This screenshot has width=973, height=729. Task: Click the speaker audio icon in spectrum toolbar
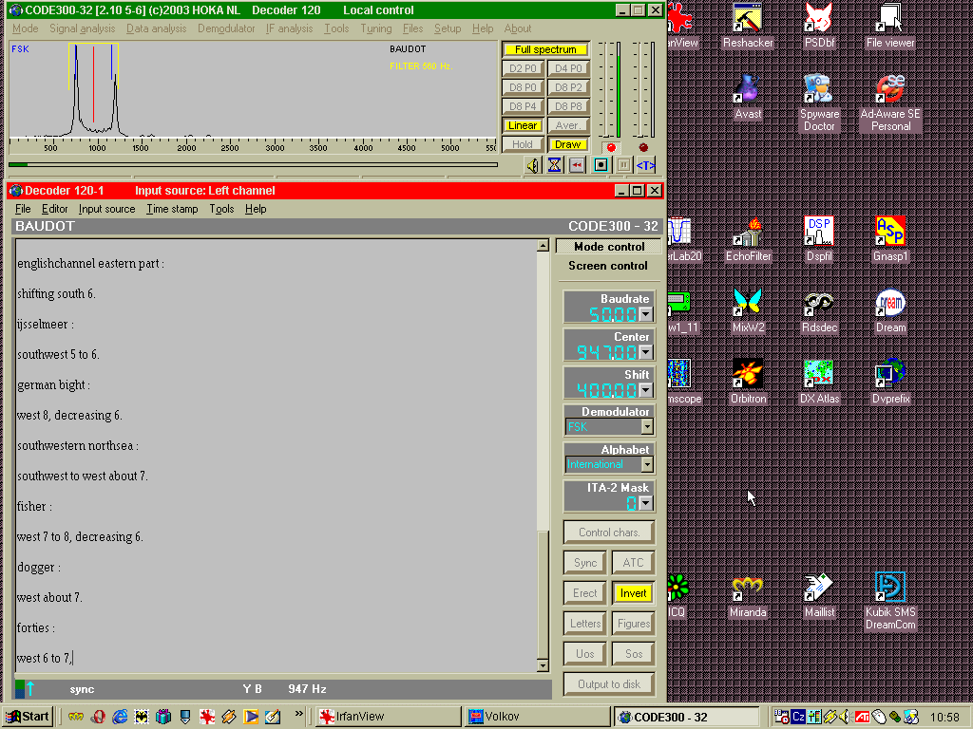pyautogui.click(x=533, y=165)
